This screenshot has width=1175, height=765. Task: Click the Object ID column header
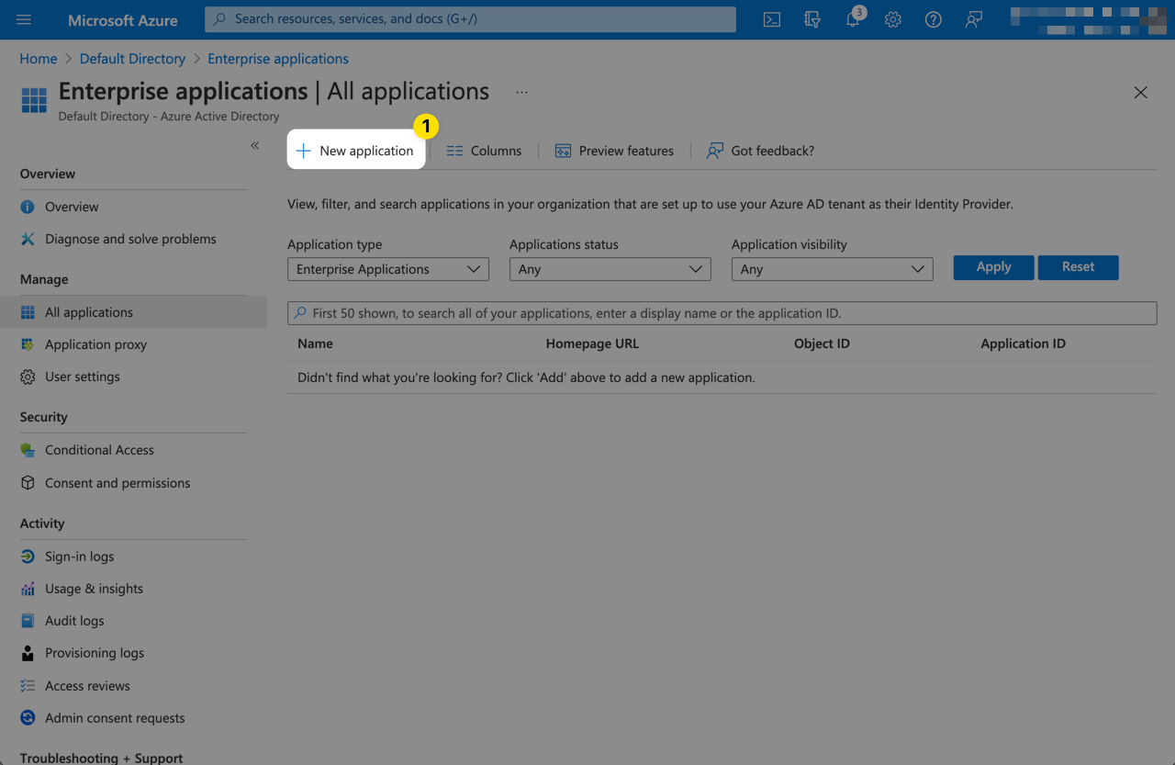pyautogui.click(x=822, y=343)
